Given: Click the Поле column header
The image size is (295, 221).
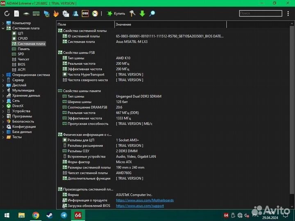Looking at the screenshot, I should click(85, 25).
